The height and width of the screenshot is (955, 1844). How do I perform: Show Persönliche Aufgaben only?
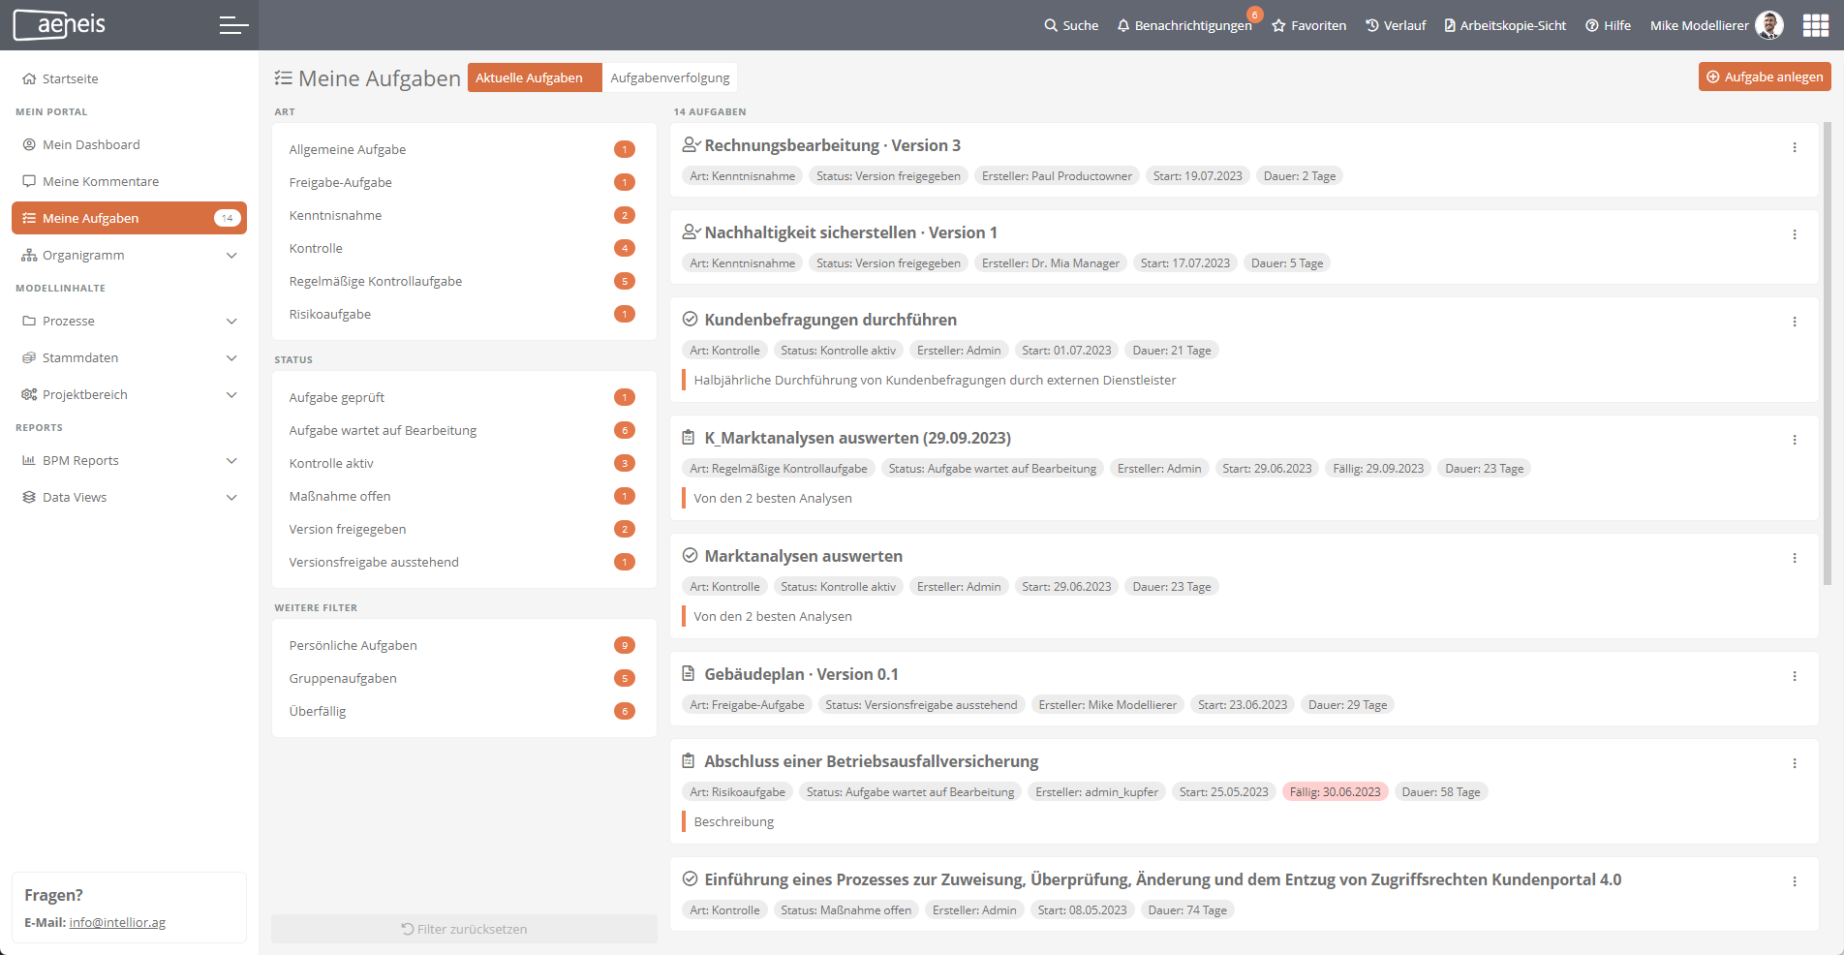point(464,645)
